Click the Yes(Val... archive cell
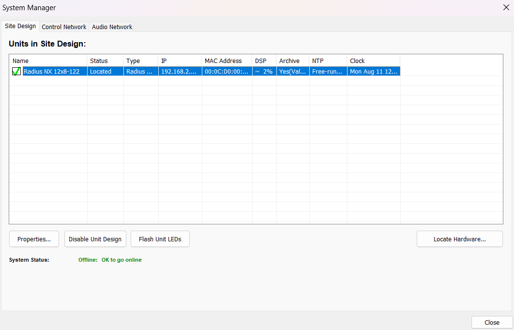The height and width of the screenshot is (330, 514). tap(293, 71)
